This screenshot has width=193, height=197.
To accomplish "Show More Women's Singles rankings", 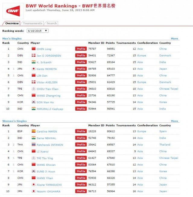I will point(175,121).
